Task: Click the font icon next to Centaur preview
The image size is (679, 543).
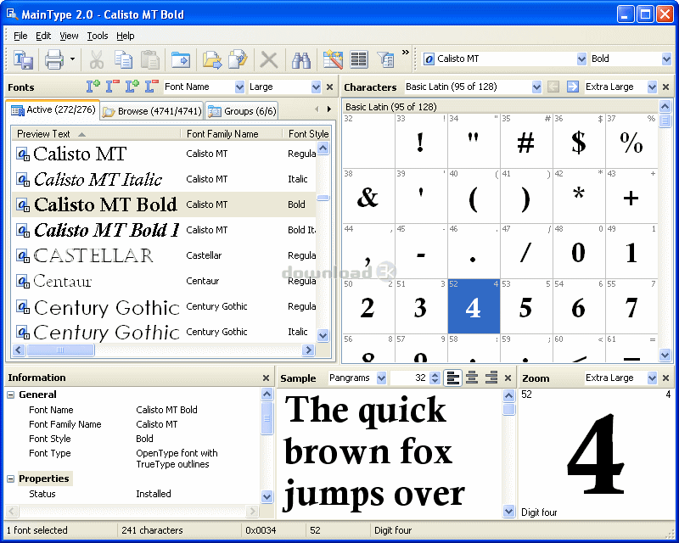Action: (23, 281)
